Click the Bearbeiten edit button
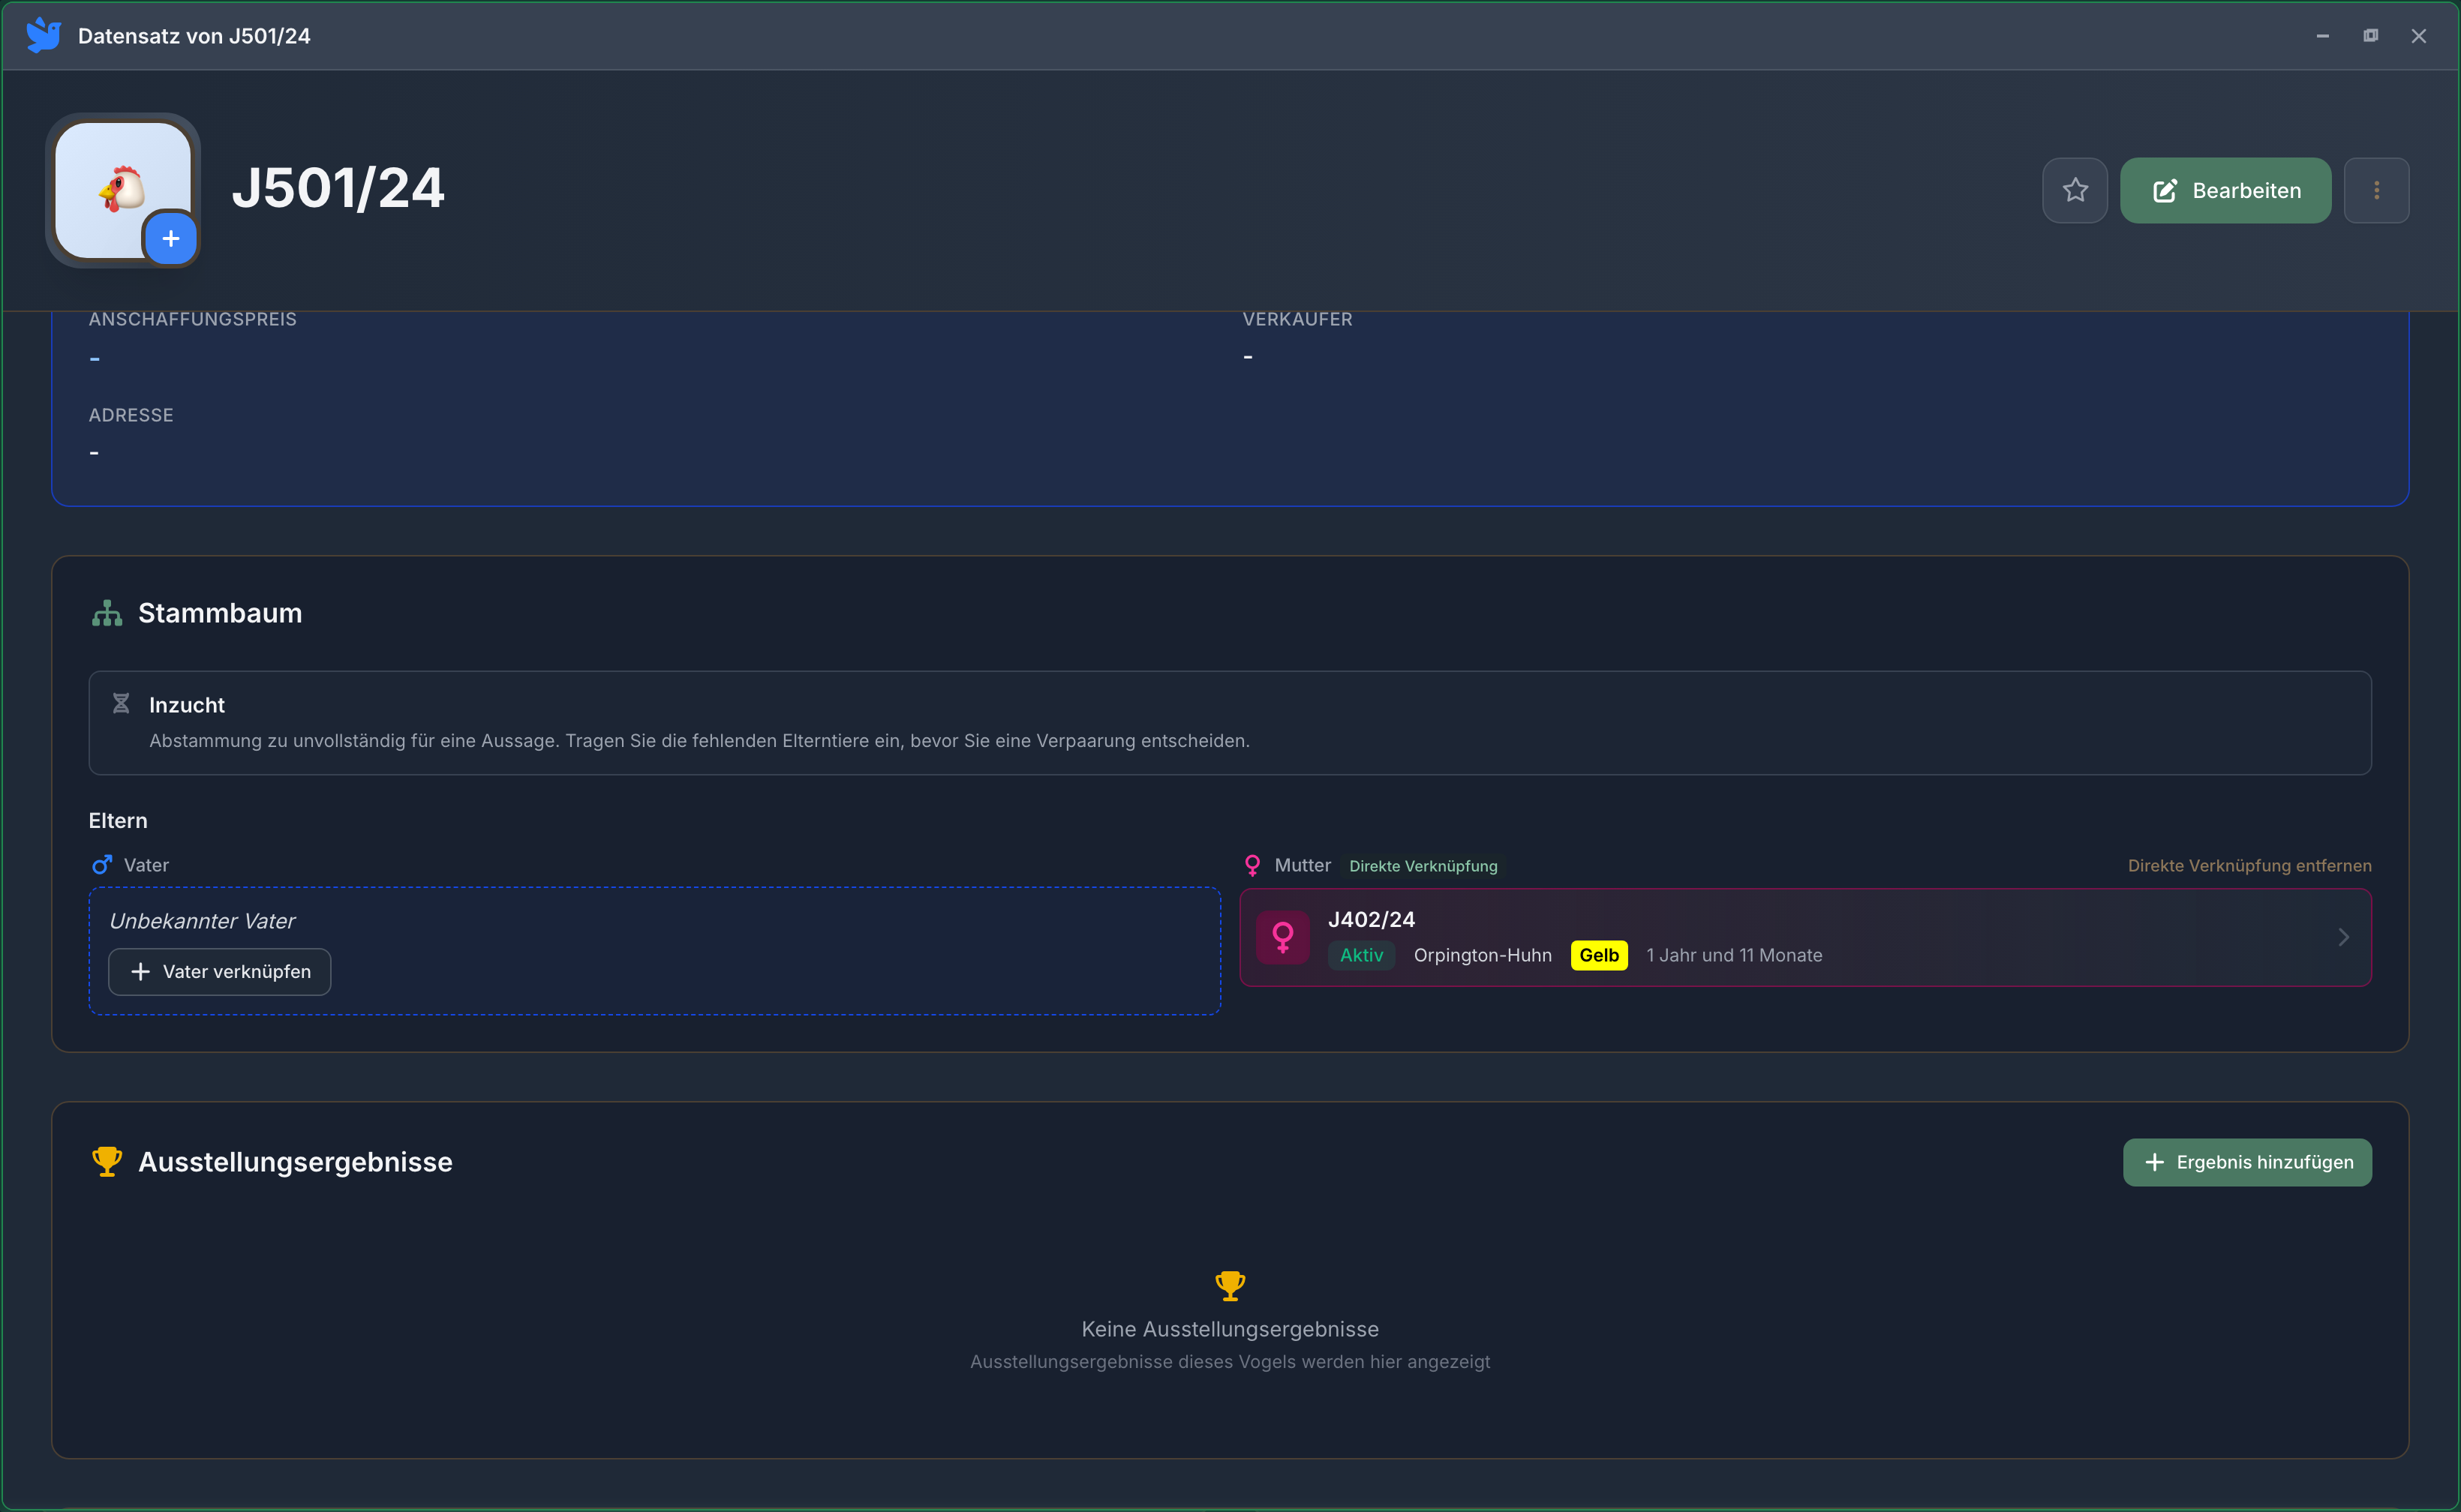Image resolution: width=2461 pixels, height=1512 pixels. click(2225, 190)
